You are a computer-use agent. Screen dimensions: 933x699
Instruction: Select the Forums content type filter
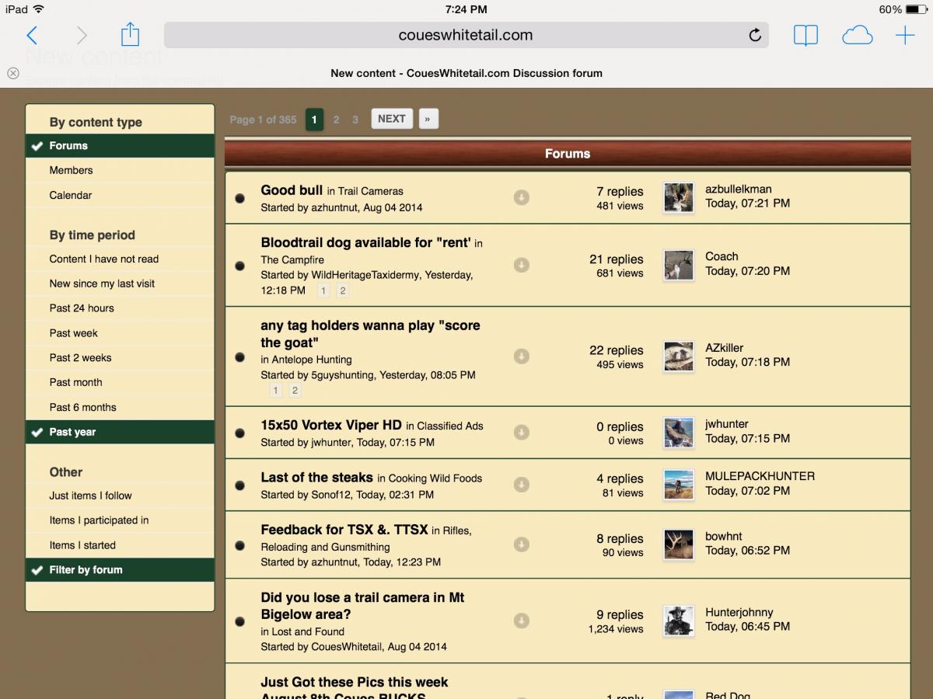(x=120, y=145)
